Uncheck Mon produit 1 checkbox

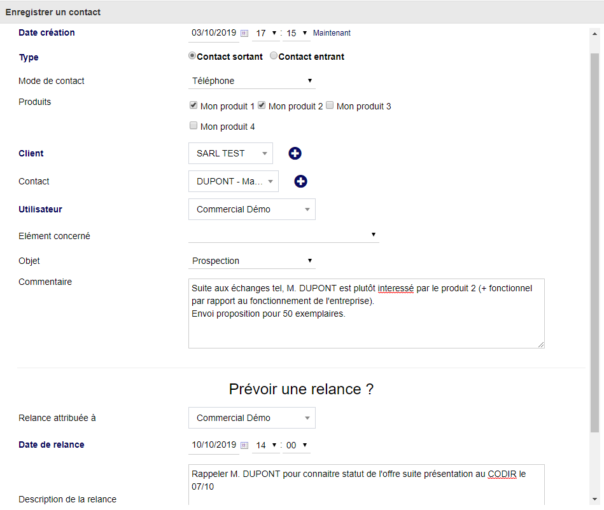pyautogui.click(x=193, y=106)
